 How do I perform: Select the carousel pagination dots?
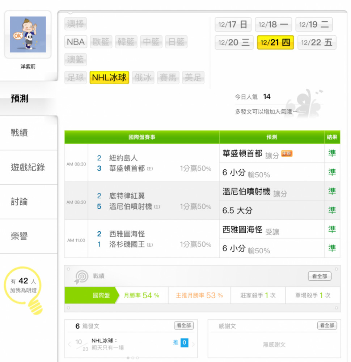[133, 358]
